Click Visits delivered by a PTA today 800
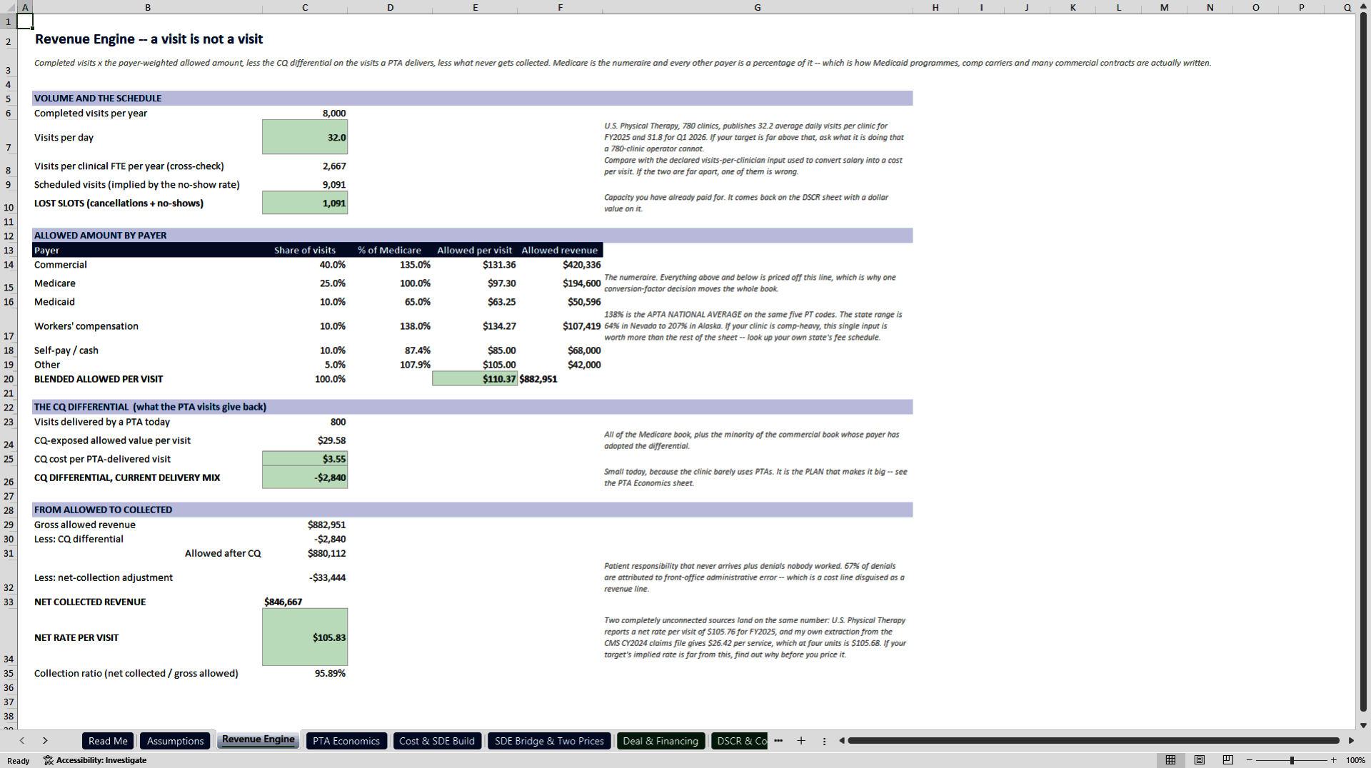The width and height of the screenshot is (1371, 768). (305, 422)
